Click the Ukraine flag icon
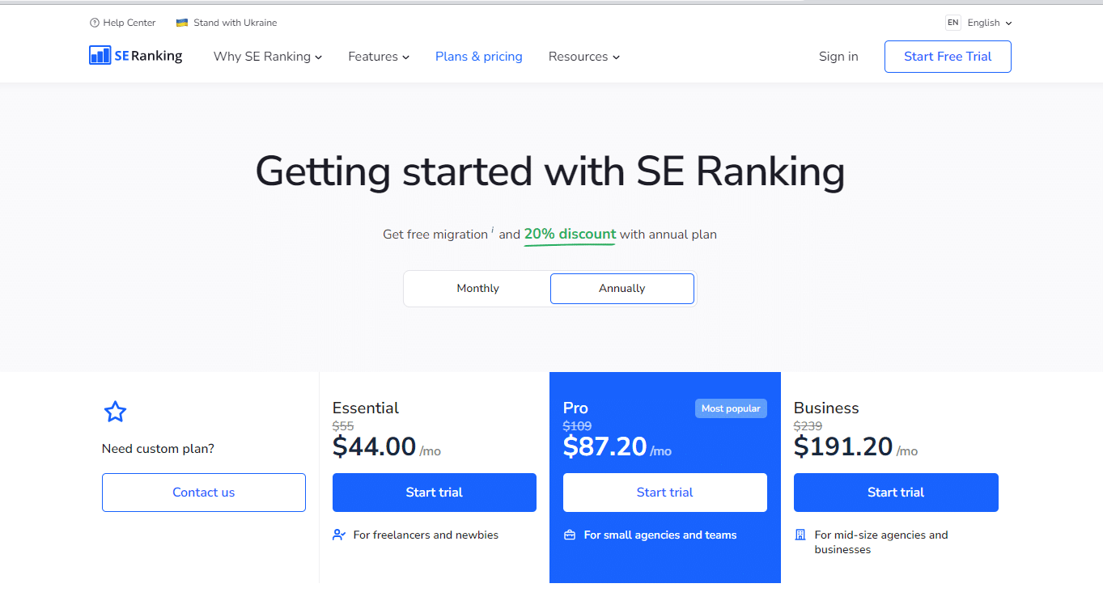This screenshot has height=609, width=1103. coord(182,23)
